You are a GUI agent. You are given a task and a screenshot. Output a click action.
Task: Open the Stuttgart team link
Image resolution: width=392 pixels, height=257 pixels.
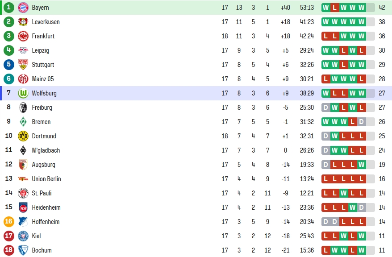43,65
